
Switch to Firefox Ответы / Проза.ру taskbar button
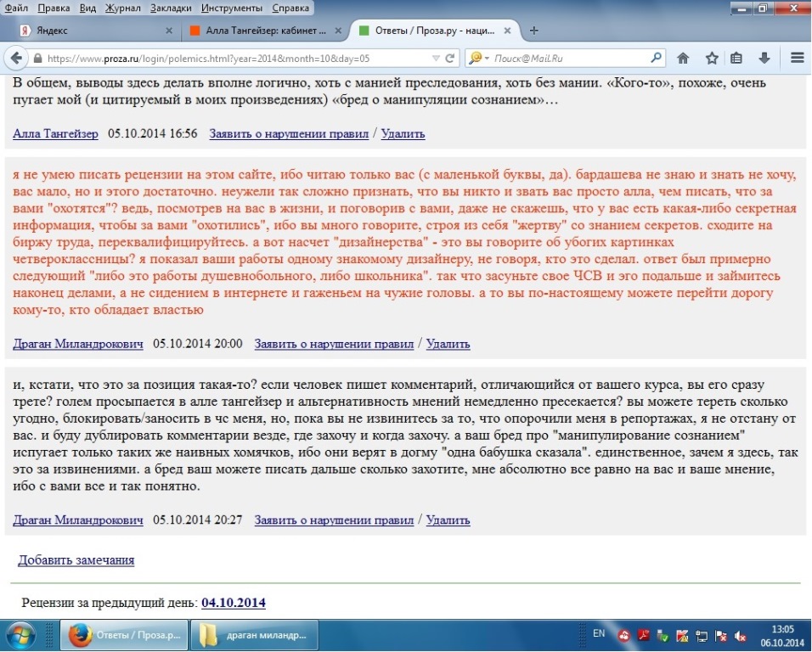click(x=124, y=635)
